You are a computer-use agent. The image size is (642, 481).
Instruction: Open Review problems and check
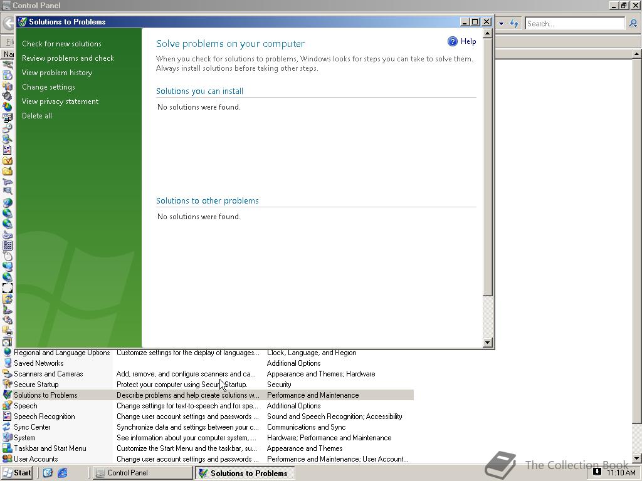[68, 58]
